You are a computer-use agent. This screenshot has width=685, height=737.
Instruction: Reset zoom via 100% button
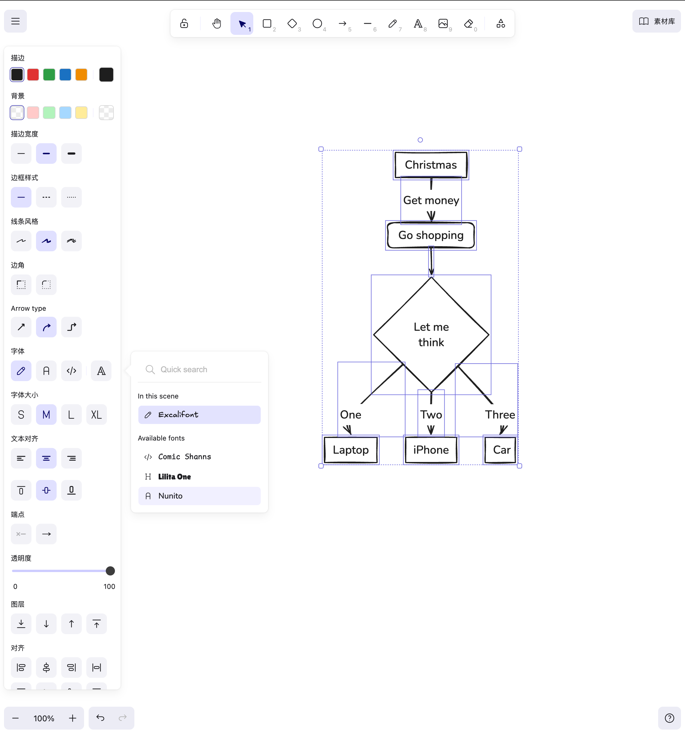click(x=44, y=718)
